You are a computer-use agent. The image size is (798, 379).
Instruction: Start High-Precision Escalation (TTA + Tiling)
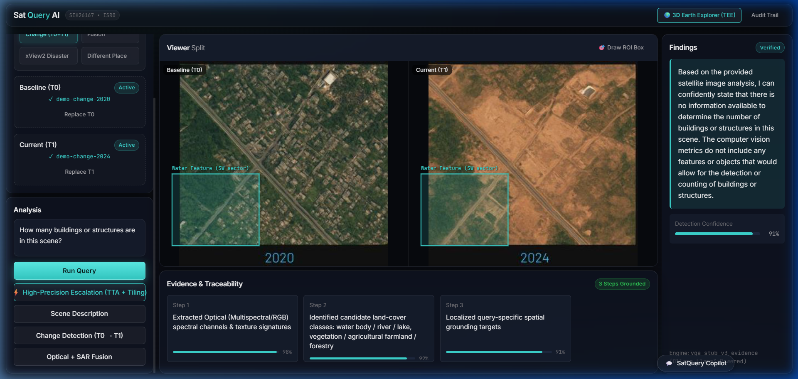click(79, 292)
